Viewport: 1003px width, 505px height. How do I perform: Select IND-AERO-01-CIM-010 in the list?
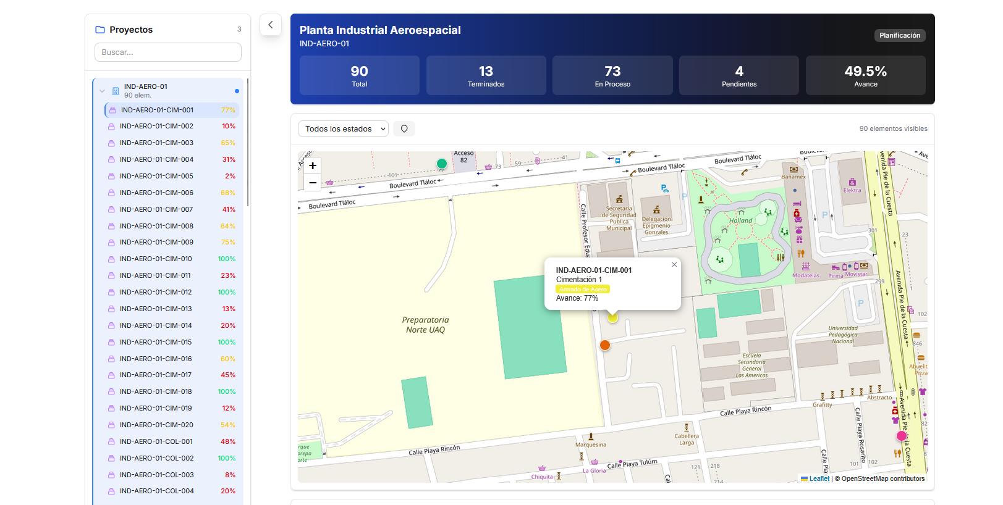click(156, 259)
